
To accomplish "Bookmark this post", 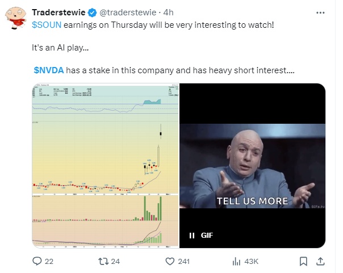I will (303, 262).
